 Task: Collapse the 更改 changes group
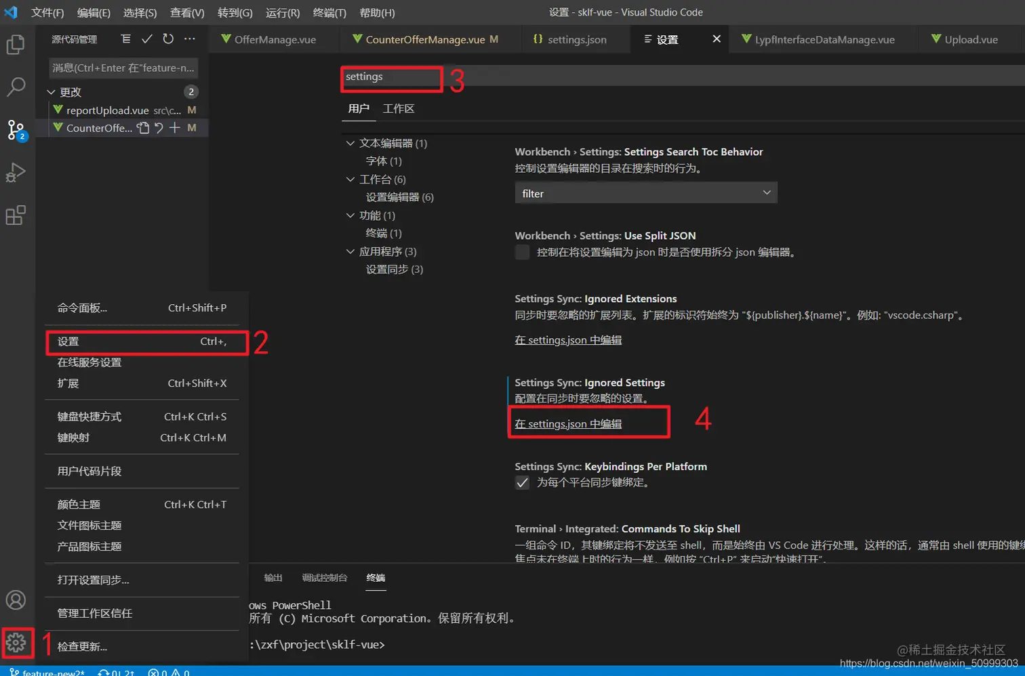coord(52,91)
